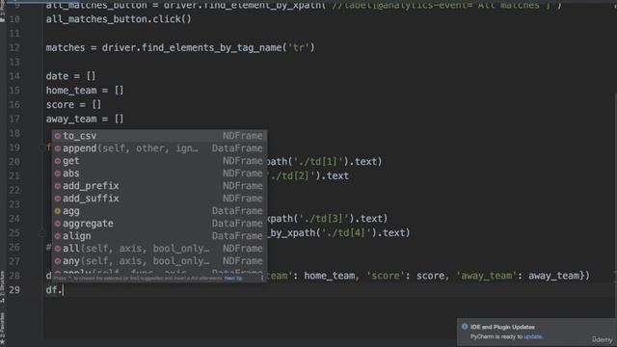Choose any(self, axis, bool_only… suggestion

pos(159,261)
